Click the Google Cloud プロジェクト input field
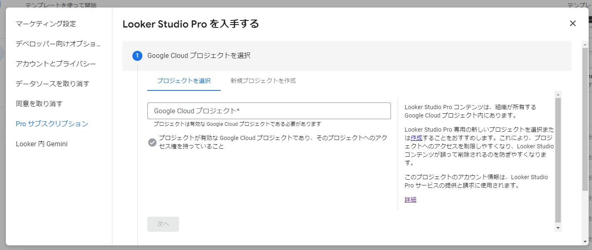This screenshot has height=250, width=592. coord(269,111)
